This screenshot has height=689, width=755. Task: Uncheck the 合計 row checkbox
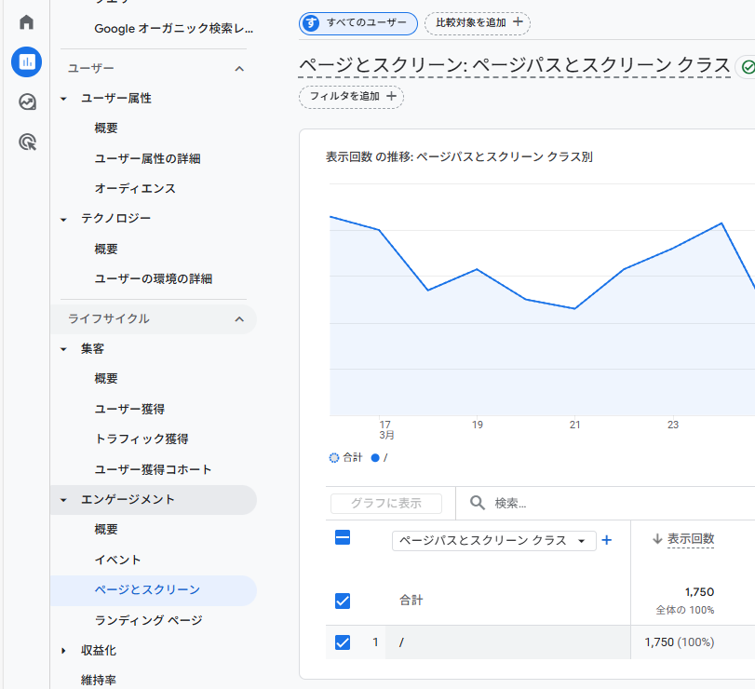(x=342, y=601)
